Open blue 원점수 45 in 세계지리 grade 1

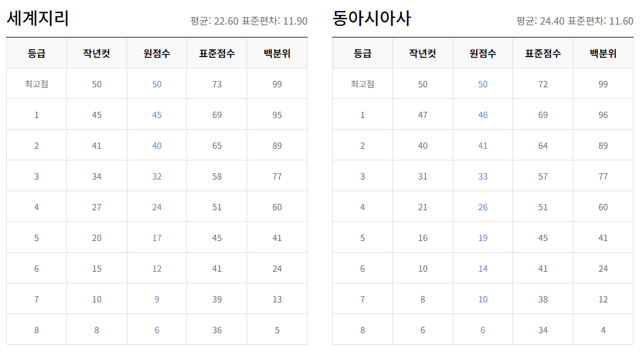point(157,115)
